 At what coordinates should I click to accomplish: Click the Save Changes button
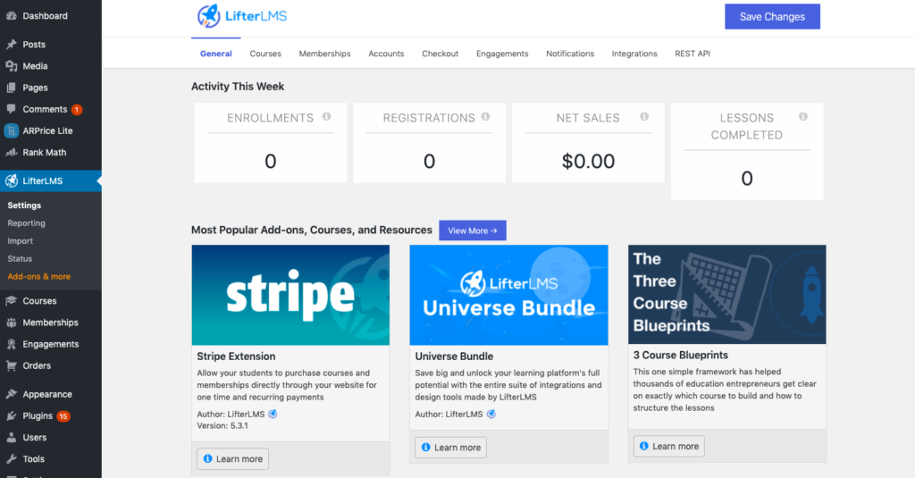[772, 17]
